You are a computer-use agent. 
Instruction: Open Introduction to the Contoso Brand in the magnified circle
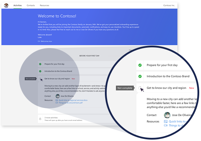168,76
